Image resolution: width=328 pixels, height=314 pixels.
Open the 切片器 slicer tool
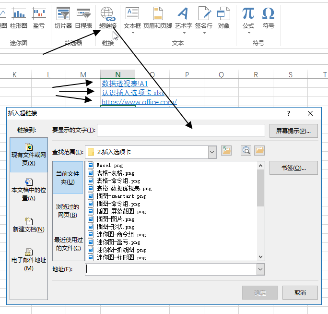(63, 17)
